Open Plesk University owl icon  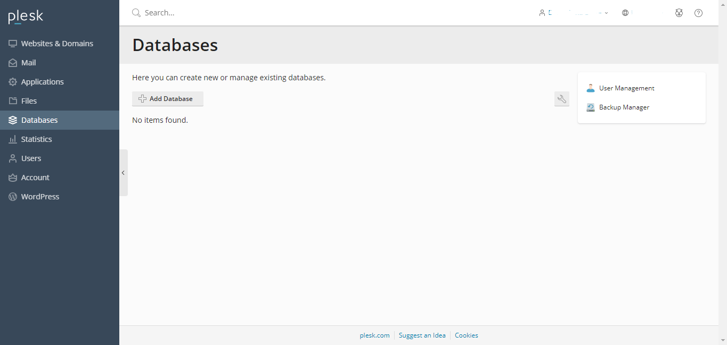pos(679,13)
